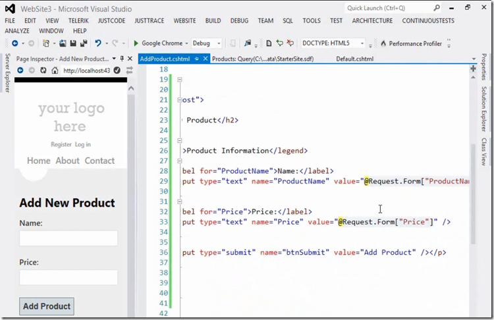Click the Name input field in preview
Image resolution: width=494 pixels, height=320 pixels.
[x=69, y=238]
